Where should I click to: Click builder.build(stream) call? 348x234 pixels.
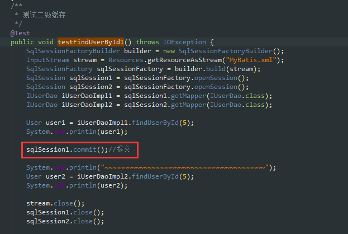217,69
